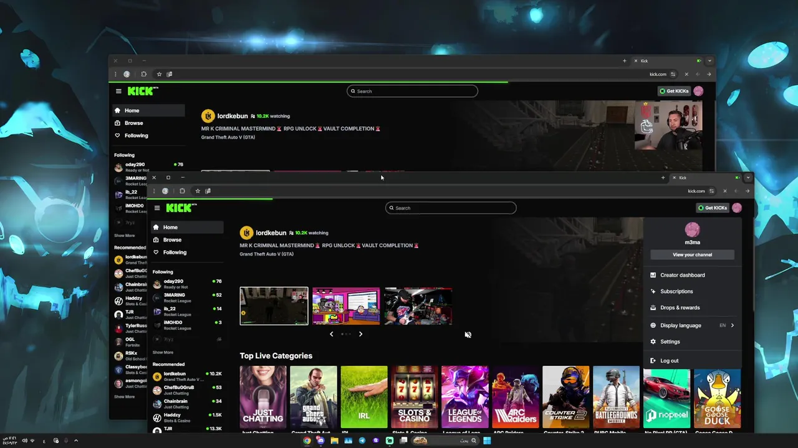This screenshot has width=798, height=448.
Task: Click View your channel button
Action: coord(692,254)
